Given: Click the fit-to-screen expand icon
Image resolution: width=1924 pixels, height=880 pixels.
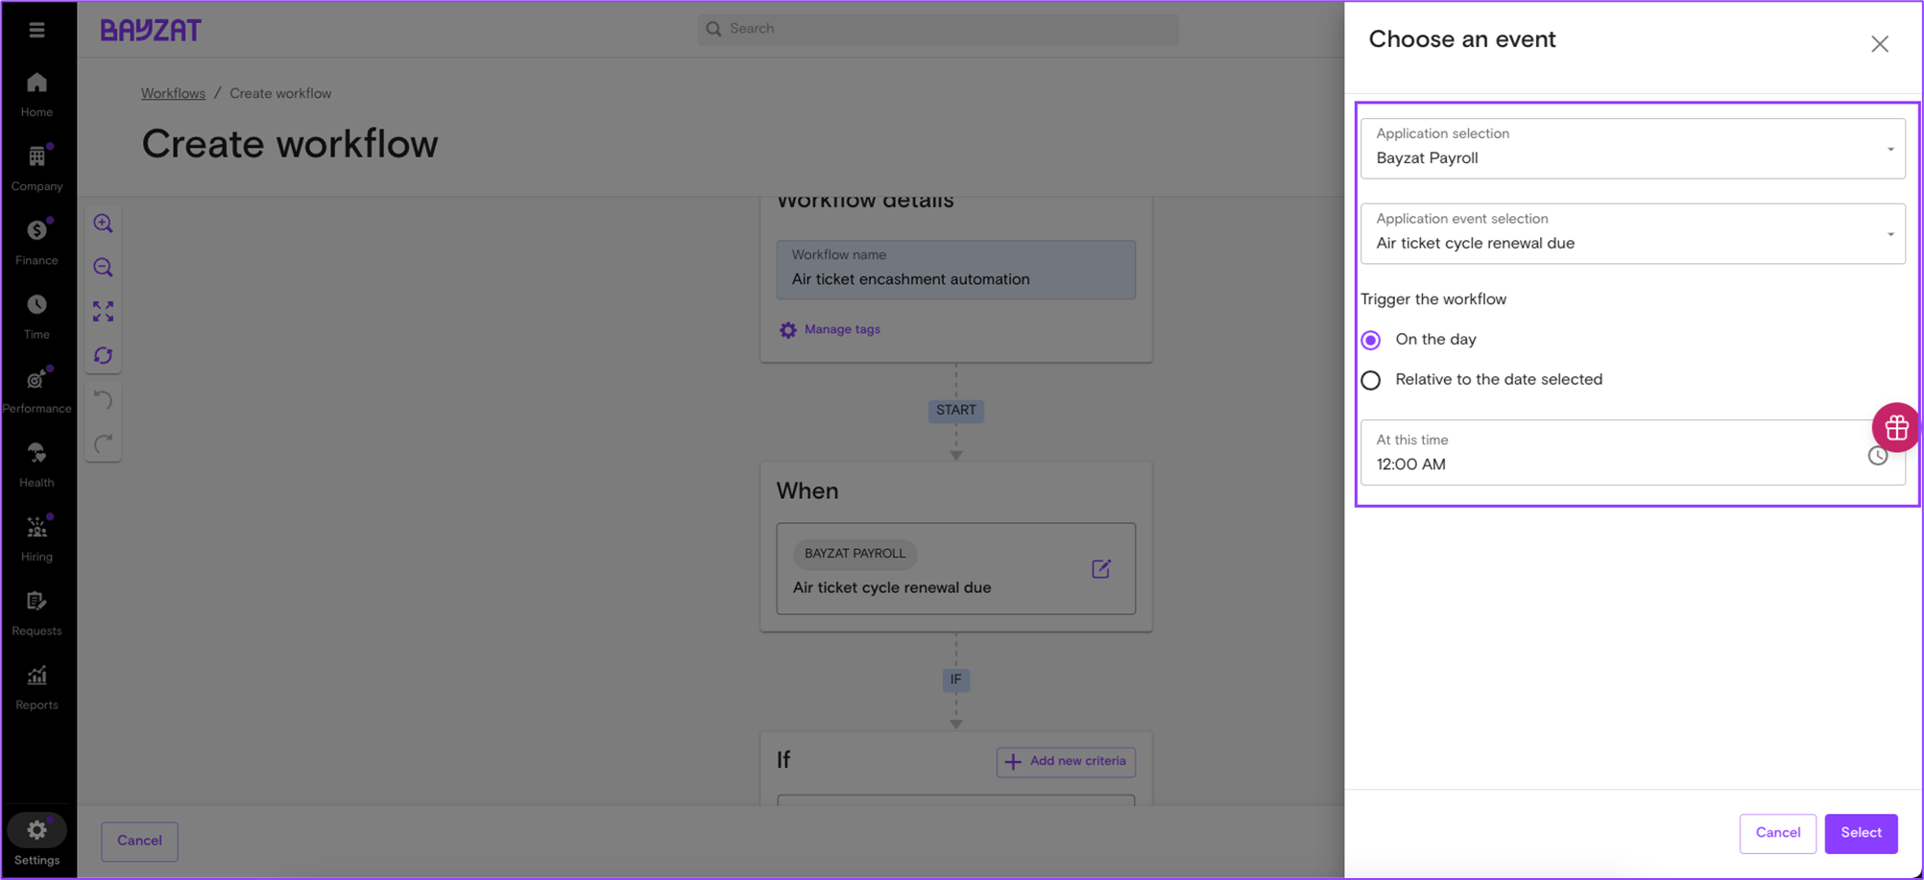Looking at the screenshot, I should 103,312.
